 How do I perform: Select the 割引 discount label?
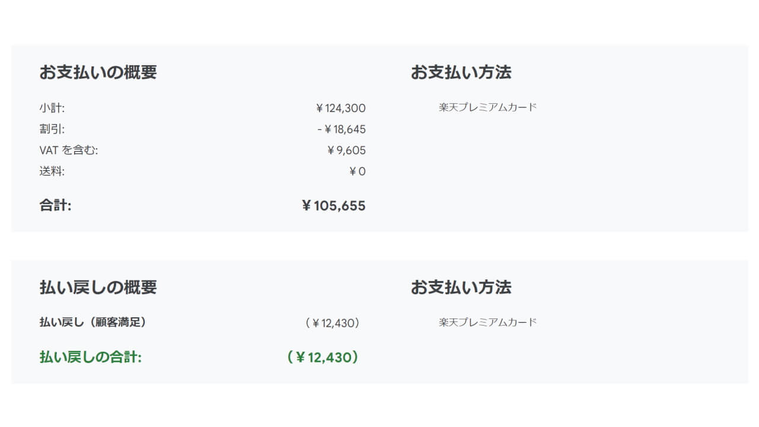[x=52, y=129]
